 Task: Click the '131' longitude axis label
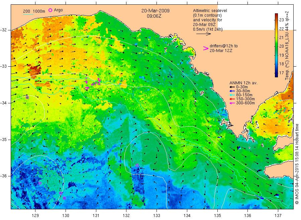point(96,216)
